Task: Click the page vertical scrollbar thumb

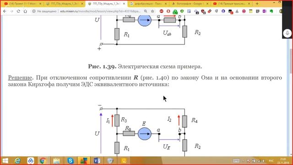Action: 291,61
